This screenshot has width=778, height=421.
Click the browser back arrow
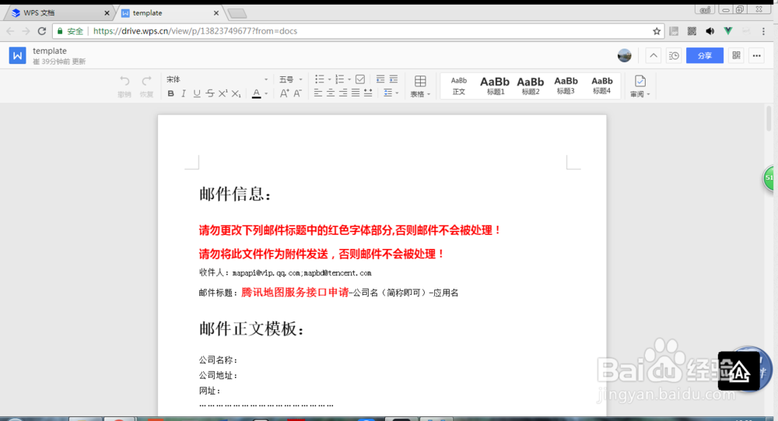[x=10, y=31]
